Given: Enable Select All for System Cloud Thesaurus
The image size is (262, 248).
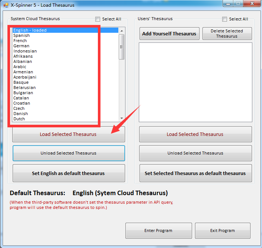Looking at the screenshot, I should pos(98,19).
